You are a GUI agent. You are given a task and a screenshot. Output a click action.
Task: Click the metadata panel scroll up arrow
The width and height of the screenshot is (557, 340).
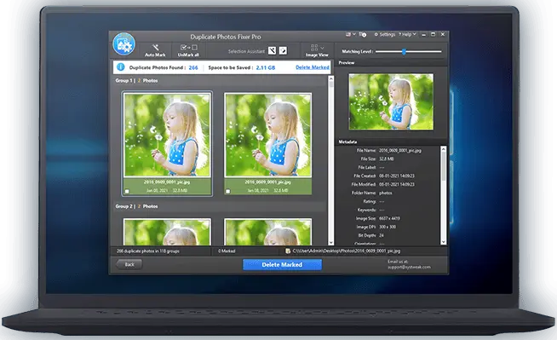(444, 148)
